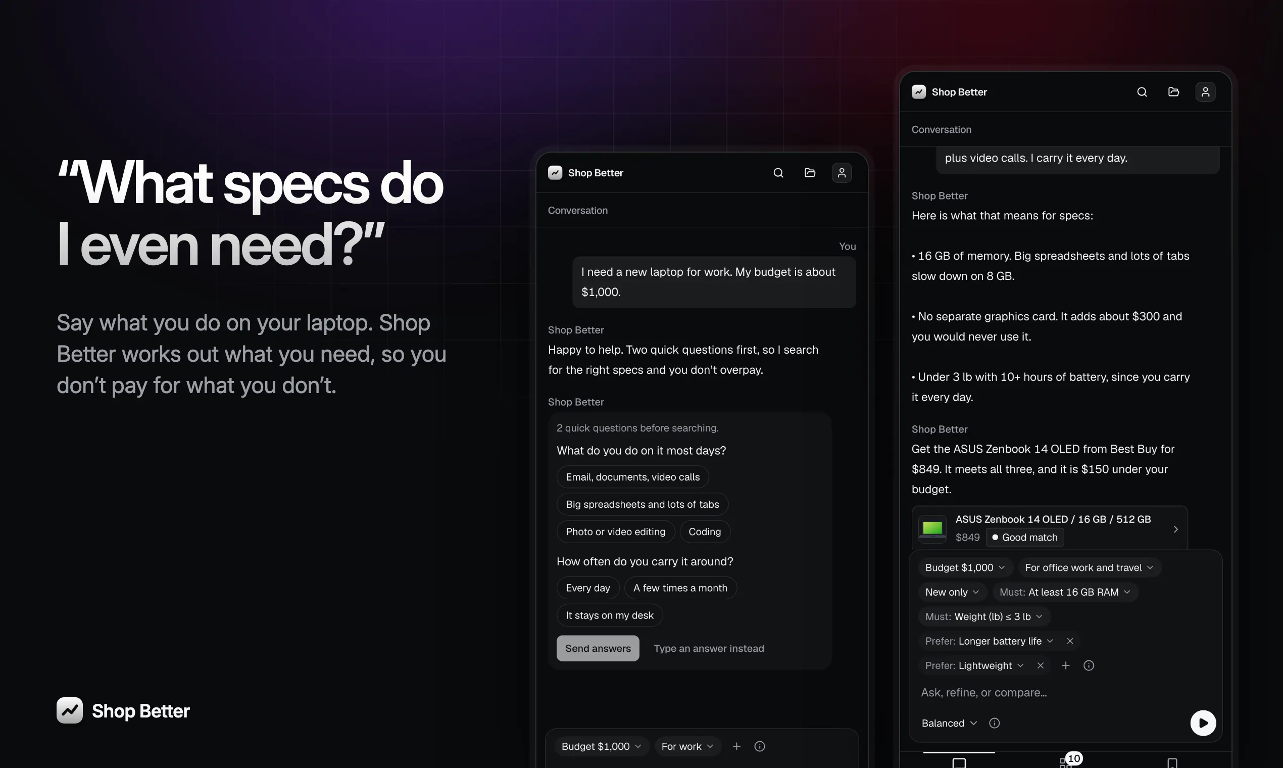
Task: Select Big spreadsheets and lots of tabs
Action: (x=643, y=505)
